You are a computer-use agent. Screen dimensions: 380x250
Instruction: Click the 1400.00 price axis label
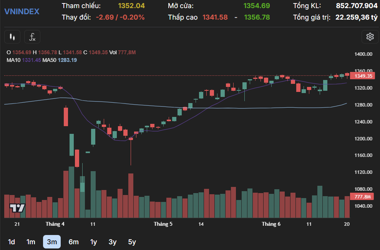pos(363,54)
